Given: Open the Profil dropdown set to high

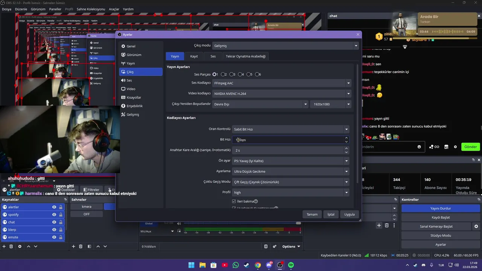Looking at the screenshot, I should tap(290, 192).
